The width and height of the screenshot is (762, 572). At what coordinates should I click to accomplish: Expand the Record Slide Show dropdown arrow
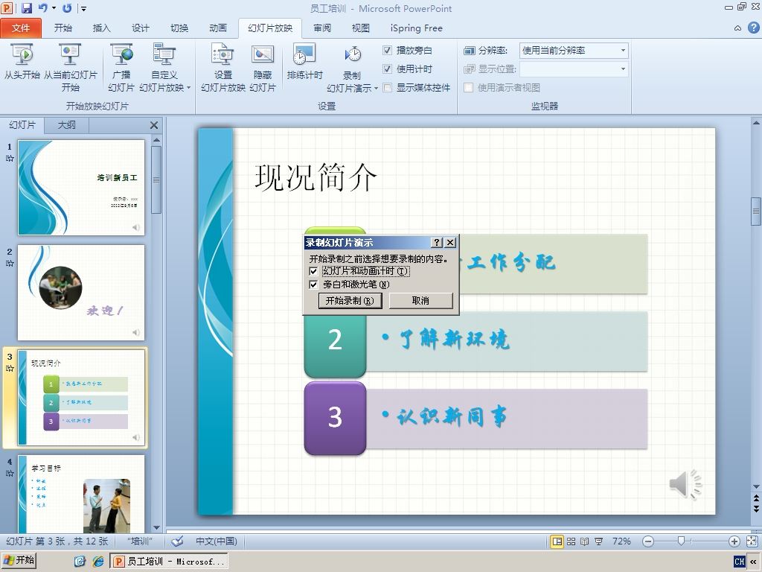pyautogui.click(x=376, y=89)
